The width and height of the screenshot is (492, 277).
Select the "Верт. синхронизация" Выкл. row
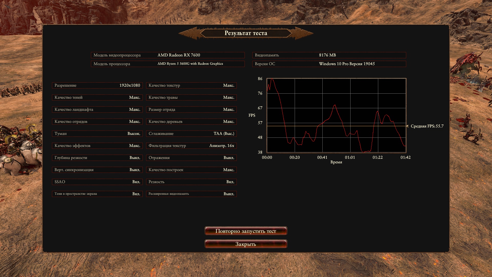(x=97, y=170)
